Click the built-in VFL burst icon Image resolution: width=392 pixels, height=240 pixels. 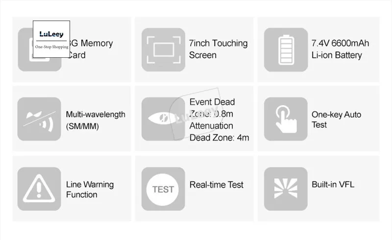[x=286, y=189]
